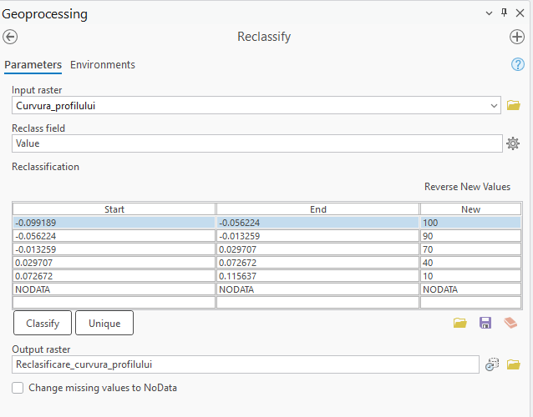This screenshot has width=533, height=417.
Task: Click the Output raster name field
Action: [x=246, y=364]
